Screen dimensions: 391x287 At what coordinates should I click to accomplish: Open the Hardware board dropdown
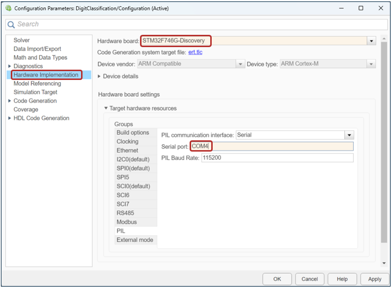click(371, 41)
